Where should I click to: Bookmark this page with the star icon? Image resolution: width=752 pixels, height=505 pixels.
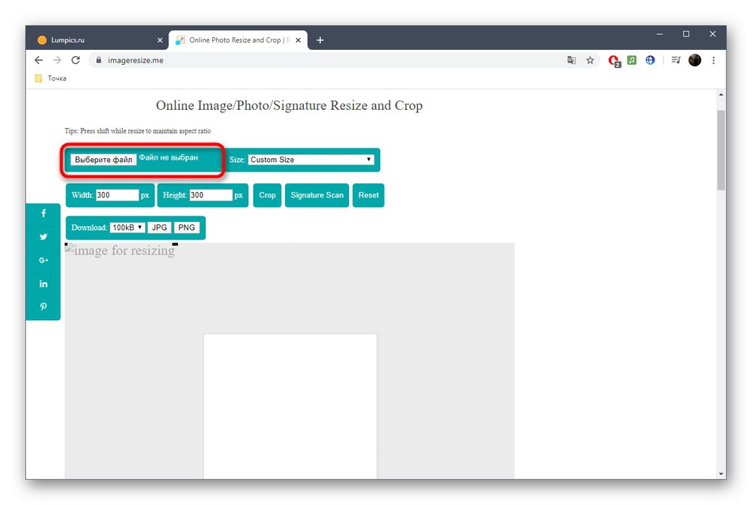590,60
